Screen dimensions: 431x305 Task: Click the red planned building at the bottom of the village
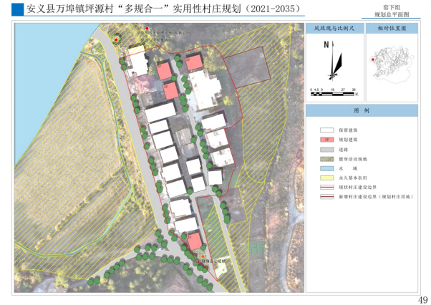tap(194, 240)
